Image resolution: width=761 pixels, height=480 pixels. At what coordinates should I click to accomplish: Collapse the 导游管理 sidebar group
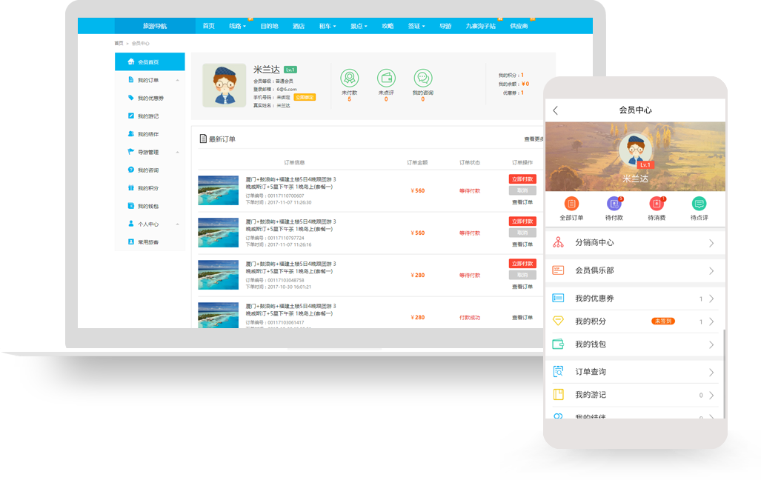[177, 153]
